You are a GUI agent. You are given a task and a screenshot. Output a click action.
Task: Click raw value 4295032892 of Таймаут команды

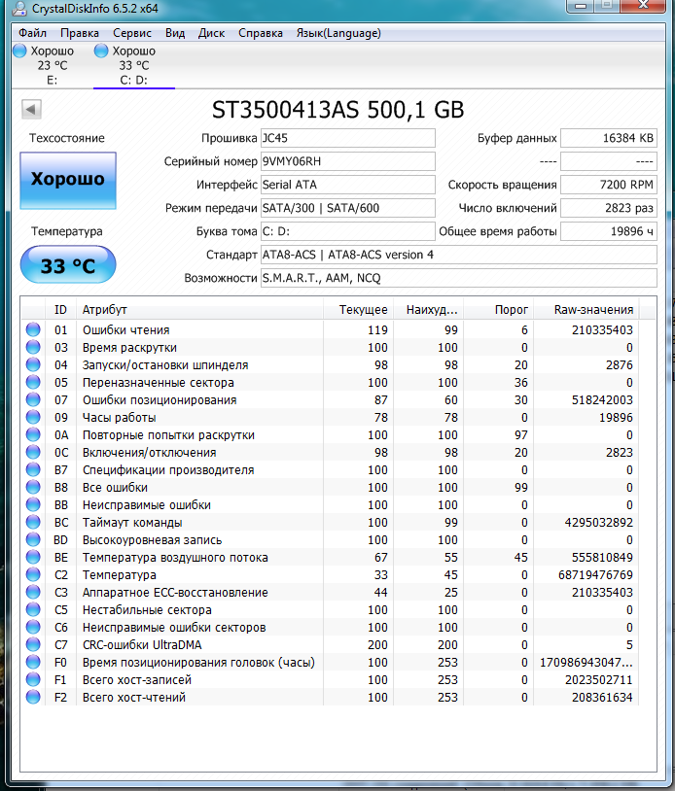pos(598,522)
